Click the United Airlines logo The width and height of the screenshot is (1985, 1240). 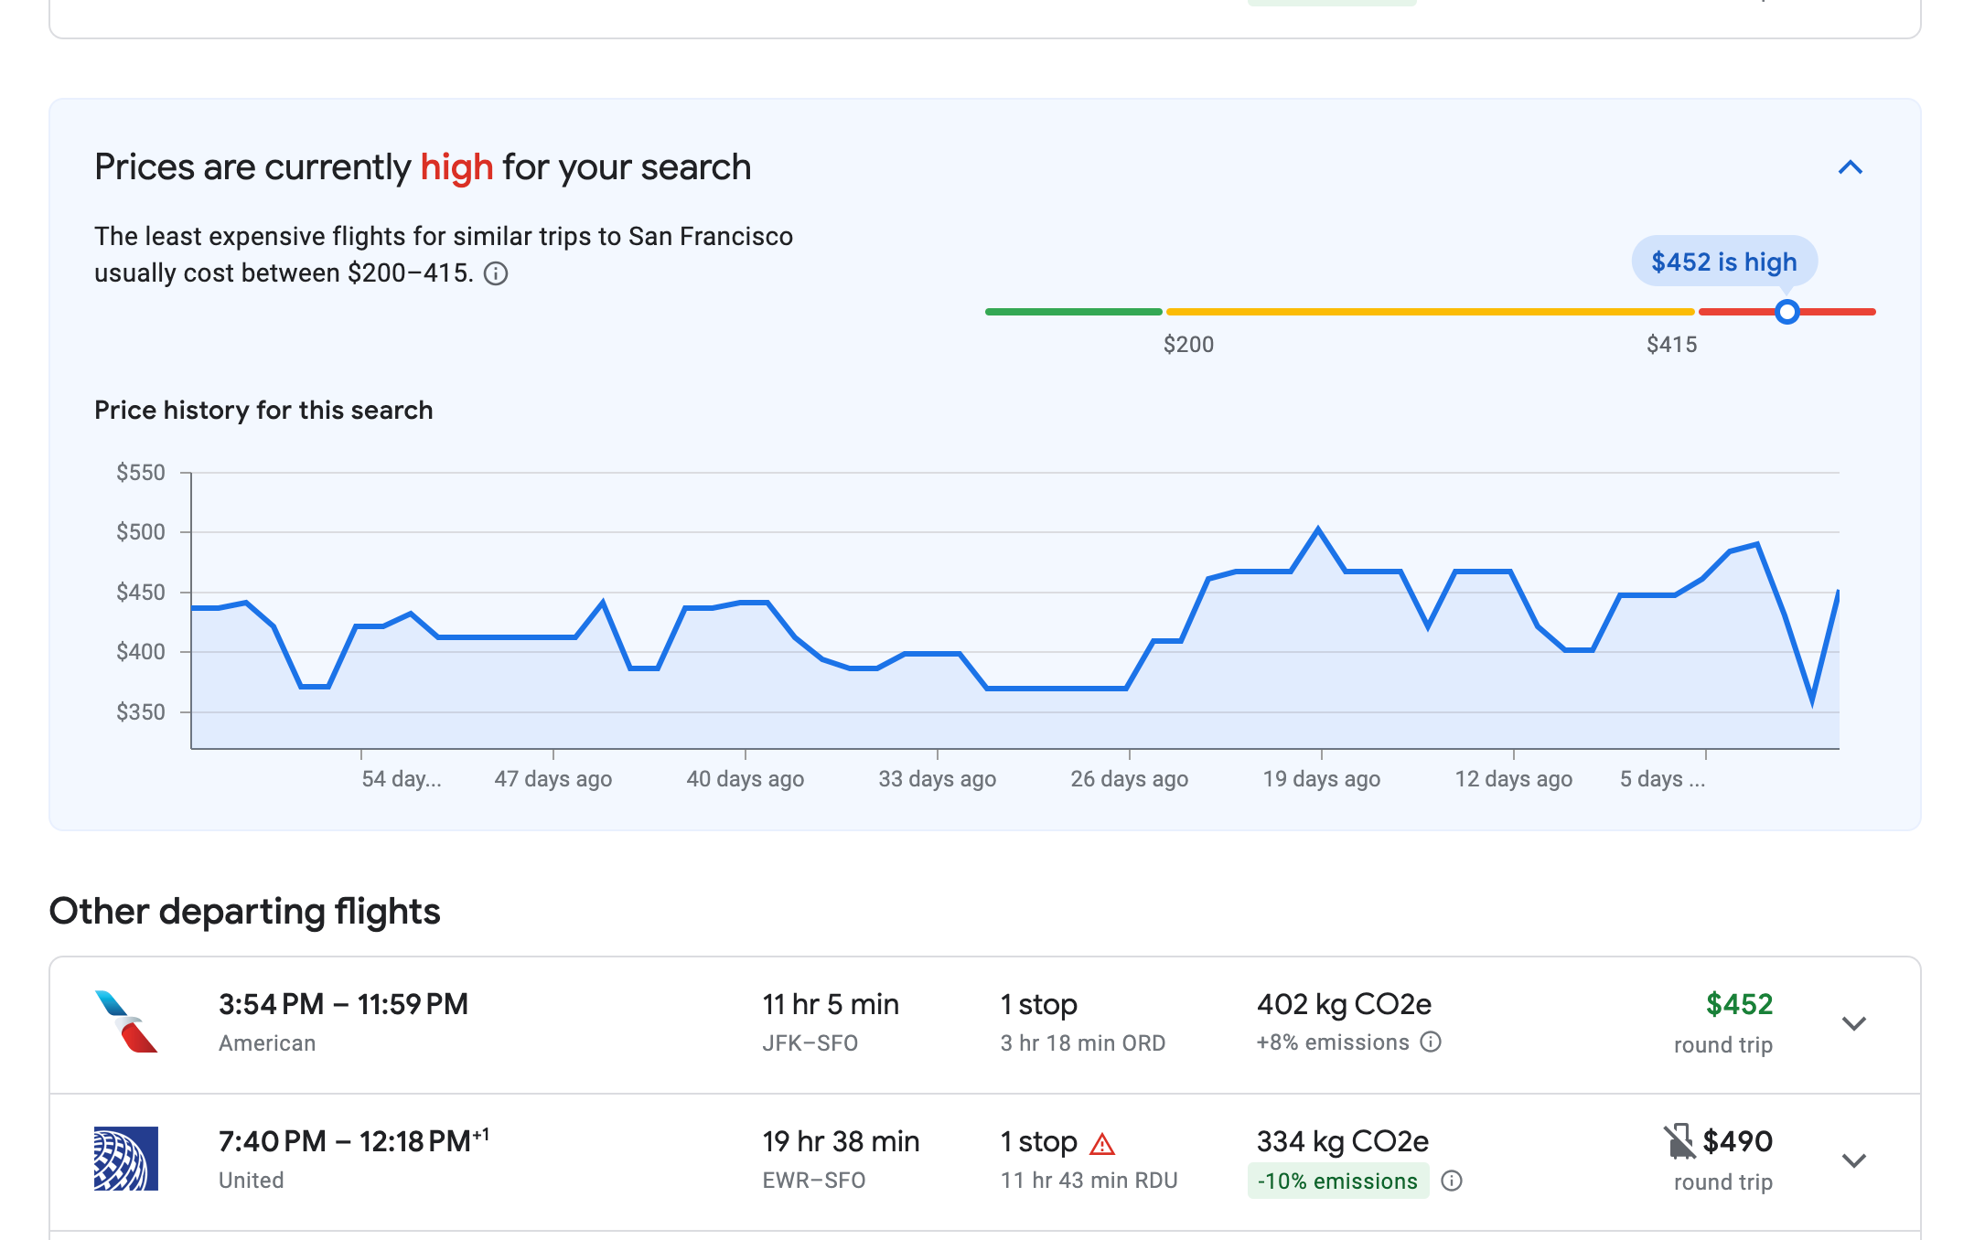[x=126, y=1160]
